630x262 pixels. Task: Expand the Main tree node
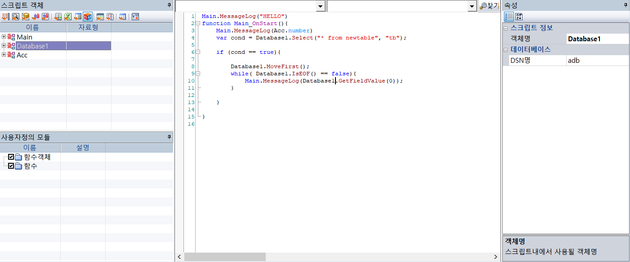point(4,37)
